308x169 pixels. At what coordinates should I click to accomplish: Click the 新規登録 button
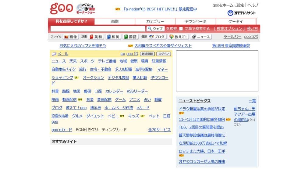coord(147,54)
